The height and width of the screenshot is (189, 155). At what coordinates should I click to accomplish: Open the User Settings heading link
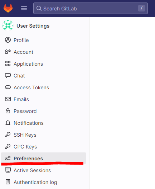pos(33,26)
